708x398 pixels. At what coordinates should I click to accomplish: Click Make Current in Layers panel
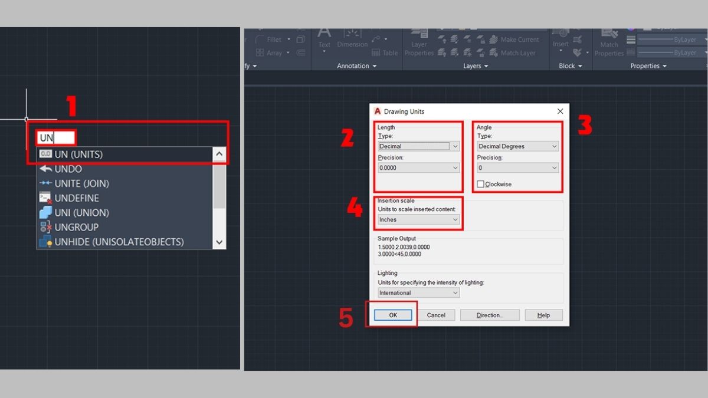coord(514,40)
